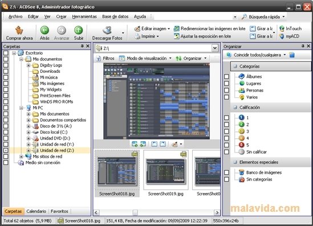Open Coincidir todos/cualquiera dropdown
This screenshot has width=313, height=226.
[x=284, y=55]
